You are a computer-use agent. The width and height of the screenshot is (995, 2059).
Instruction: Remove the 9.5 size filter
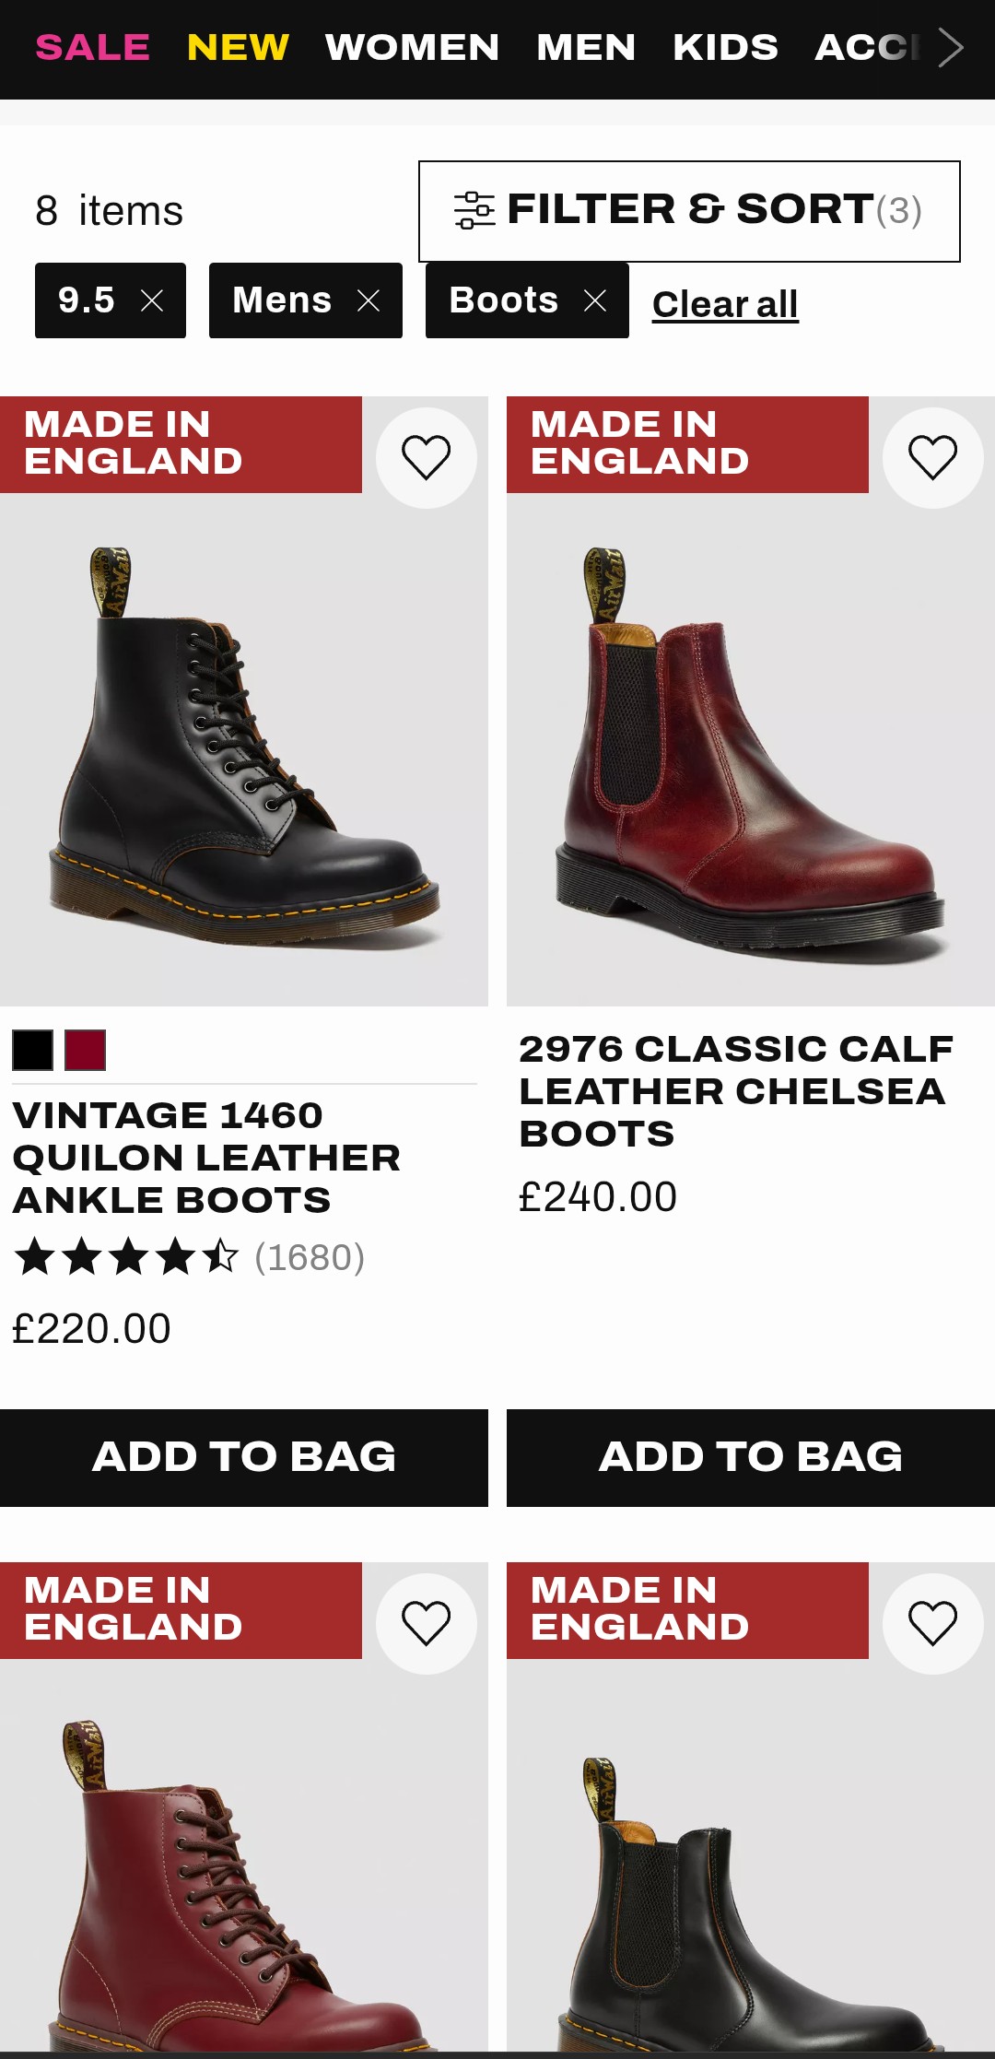point(152,300)
